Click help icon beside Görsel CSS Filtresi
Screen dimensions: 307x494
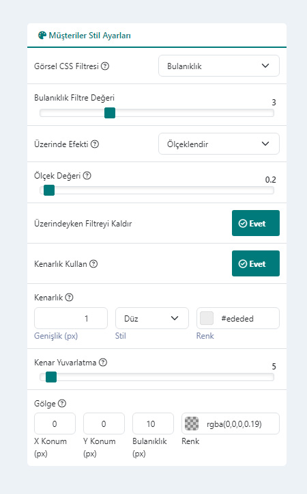tap(105, 66)
